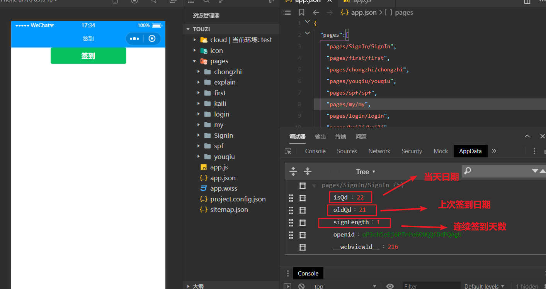The height and width of the screenshot is (289, 546).
Task: Click the code line pages/SignIn/SignIn
Action: (x=361, y=46)
